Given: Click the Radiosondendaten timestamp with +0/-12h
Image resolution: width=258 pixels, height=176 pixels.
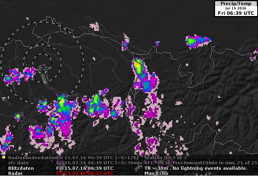Looking at the screenshot, I should click(98, 158).
